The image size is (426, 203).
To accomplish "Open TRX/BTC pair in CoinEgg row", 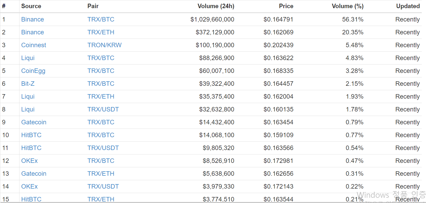I will [x=101, y=71].
